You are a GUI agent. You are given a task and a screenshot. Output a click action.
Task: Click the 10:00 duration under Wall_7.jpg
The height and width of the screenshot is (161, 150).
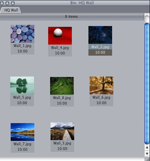click(x=22, y=150)
